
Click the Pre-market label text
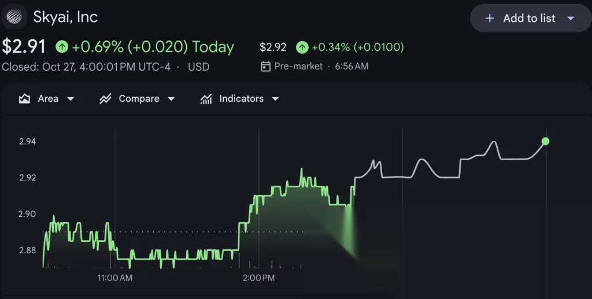pyautogui.click(x=298, y=67)
